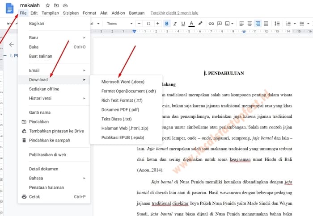This screenshot has width=313, height=216.
Task: Expand the Baru submenu
Action: click(x=54, y=37)
